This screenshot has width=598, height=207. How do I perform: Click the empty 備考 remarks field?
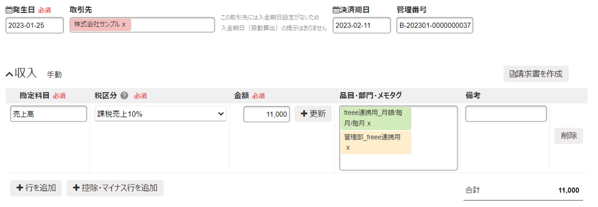click(x=505, y=114)
